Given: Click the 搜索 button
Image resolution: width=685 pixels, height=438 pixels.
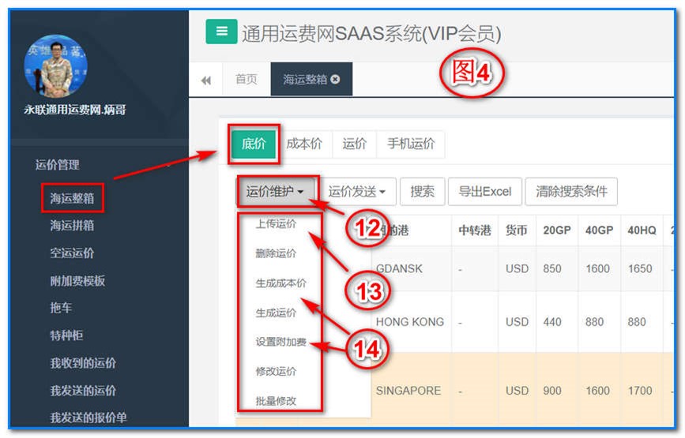Looking at the screenshot, I should (422, 191).
